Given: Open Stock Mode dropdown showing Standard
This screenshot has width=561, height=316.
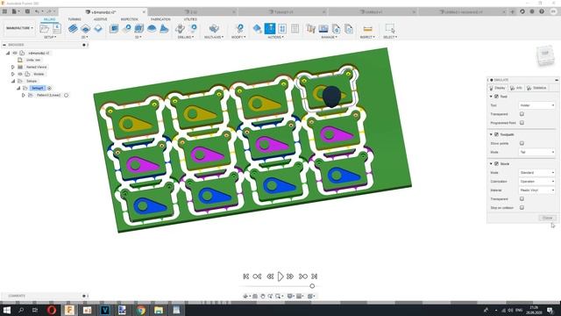Looking at the screenshot, I should click(x=536, y=173).
